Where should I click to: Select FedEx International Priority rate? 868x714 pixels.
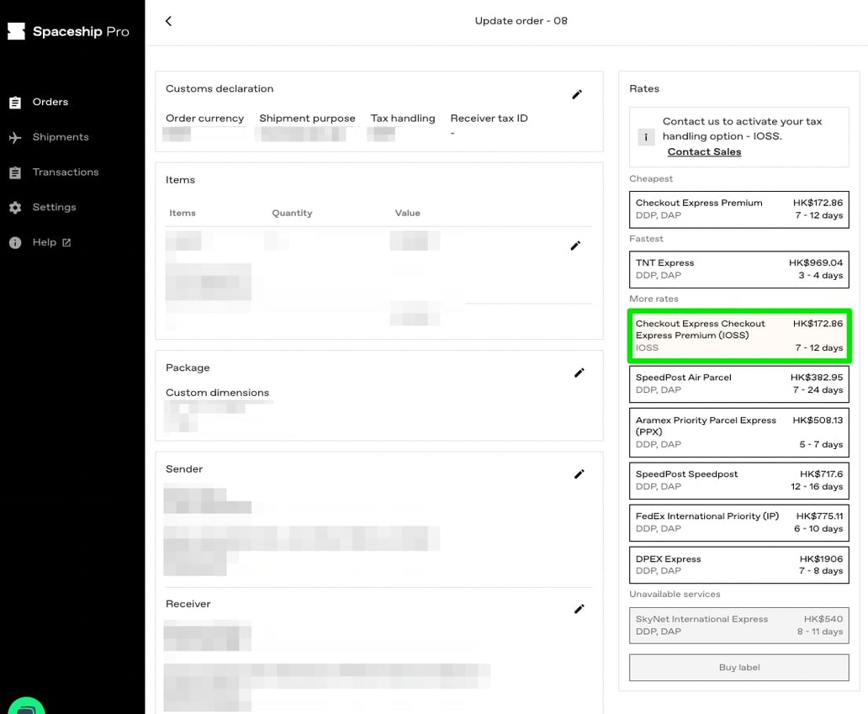[x=738, y=522]
